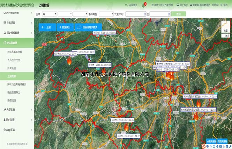Screen dimensions: 232x149
Task: Select 历史轨迹 menu item
Action: (12, 68)
